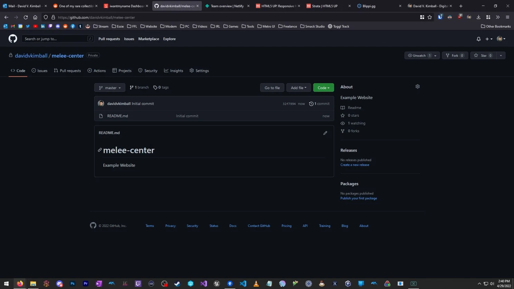
Task: Edit README.md using the pencil icon
Action: 325,133
